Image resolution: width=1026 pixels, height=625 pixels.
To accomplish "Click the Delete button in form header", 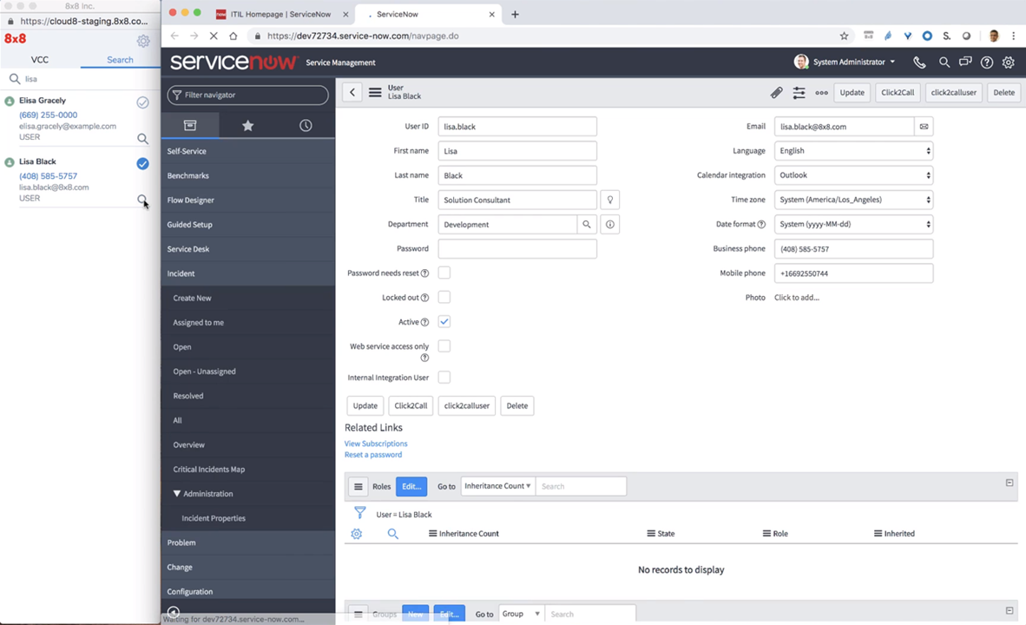I will pyautogui.click(x=1003, y=92).
